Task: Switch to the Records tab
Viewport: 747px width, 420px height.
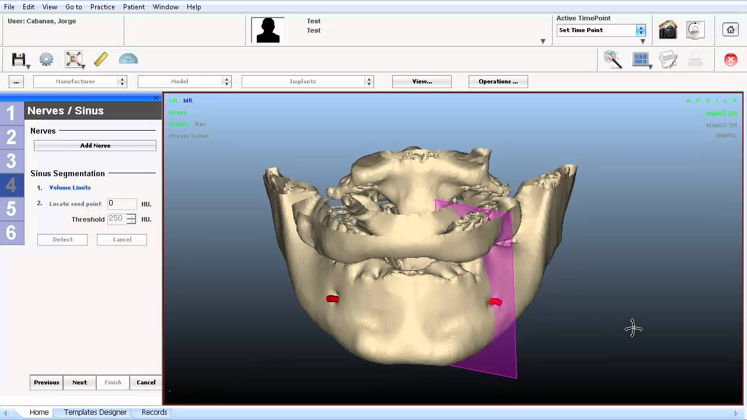Action: click(x=155, y=412)
